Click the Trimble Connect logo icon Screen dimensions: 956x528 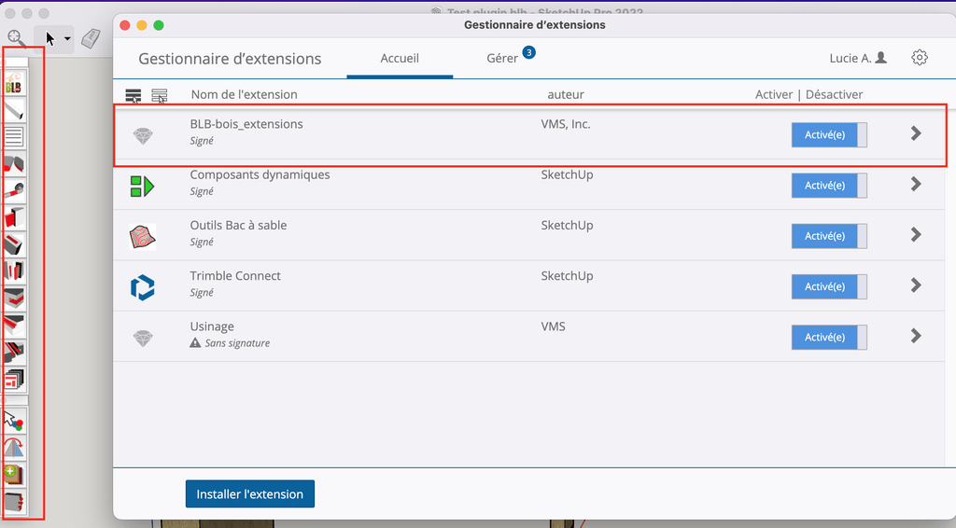click(143, 287)
